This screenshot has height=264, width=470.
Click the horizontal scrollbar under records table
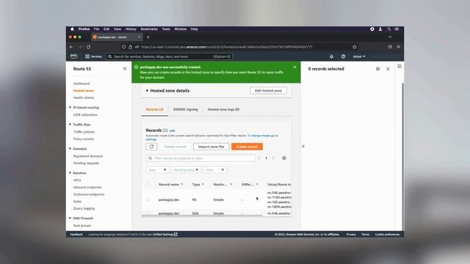point(202,215)
